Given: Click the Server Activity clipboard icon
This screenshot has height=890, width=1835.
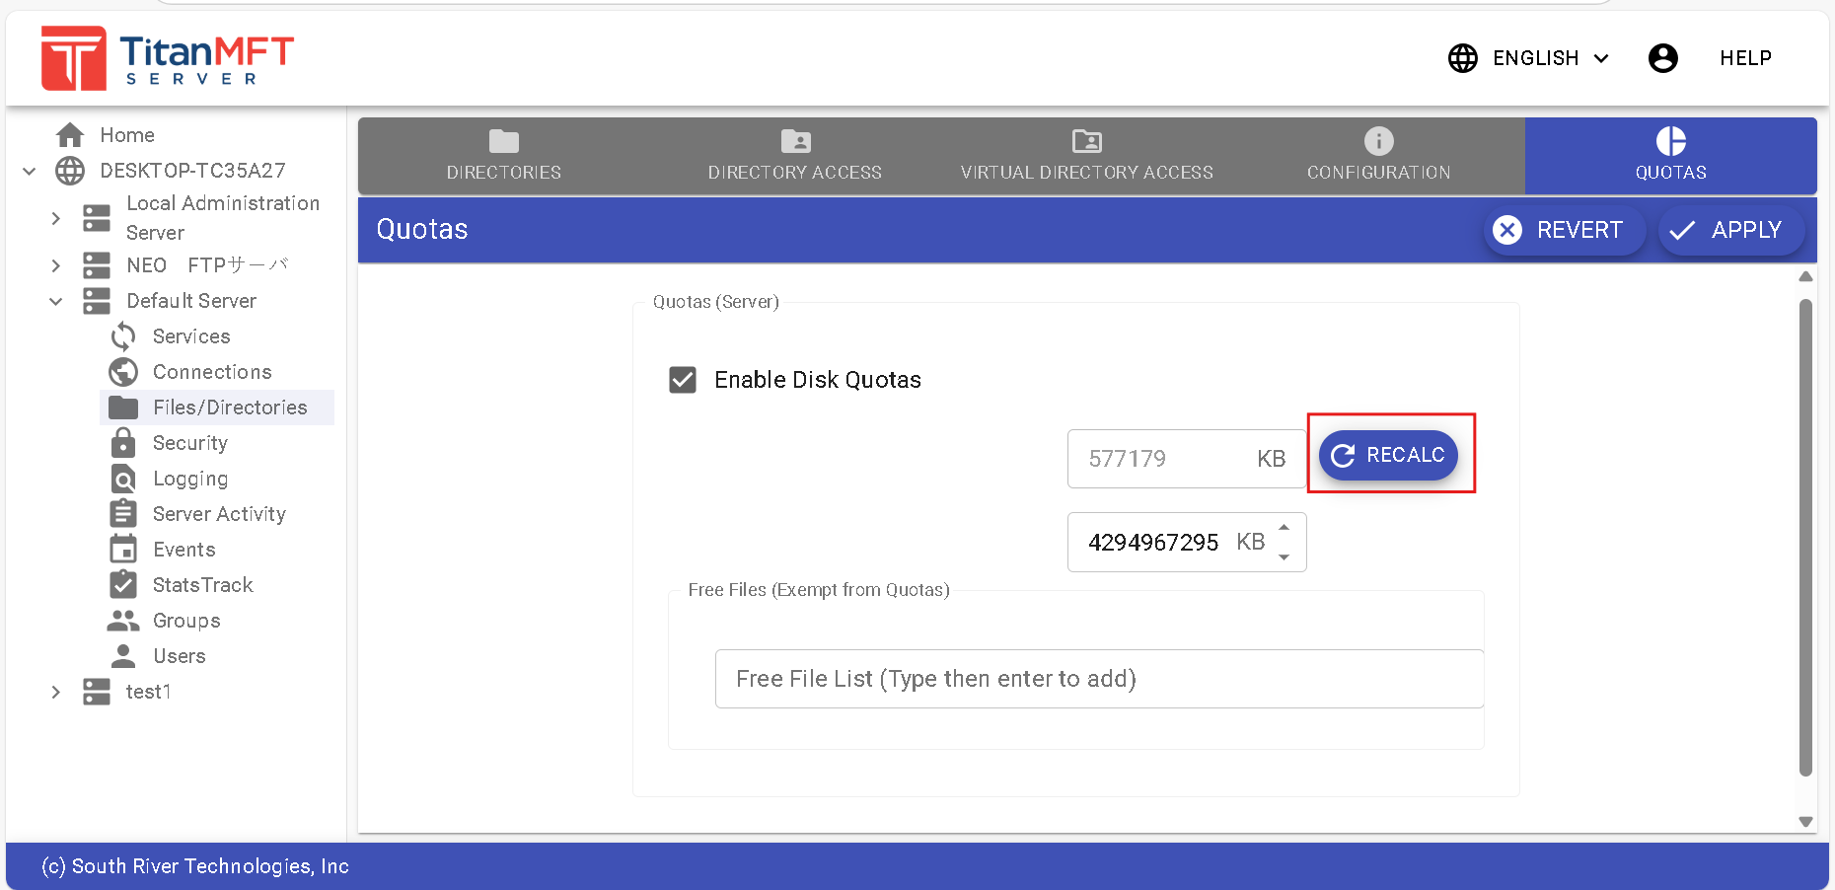Looking at the screenshot, I should click(123, 514).
